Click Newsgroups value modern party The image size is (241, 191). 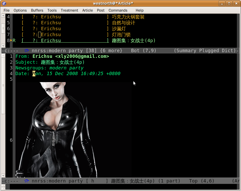click(66, 68)
